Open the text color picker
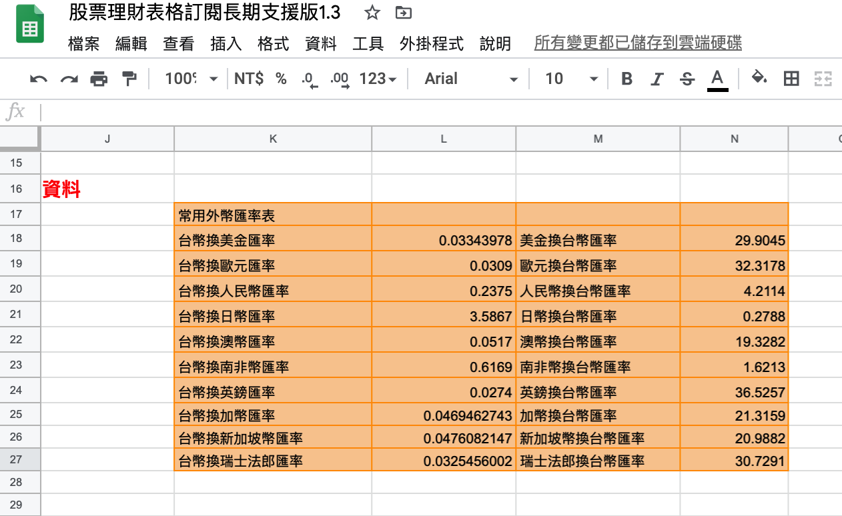 tap(717, 79)
